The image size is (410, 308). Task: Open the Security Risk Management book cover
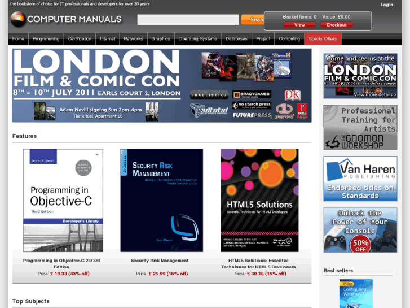[x=162, y=201]
